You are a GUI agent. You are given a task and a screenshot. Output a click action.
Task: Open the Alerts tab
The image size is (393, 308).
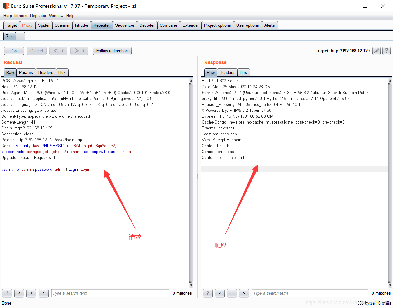[270, 25]
